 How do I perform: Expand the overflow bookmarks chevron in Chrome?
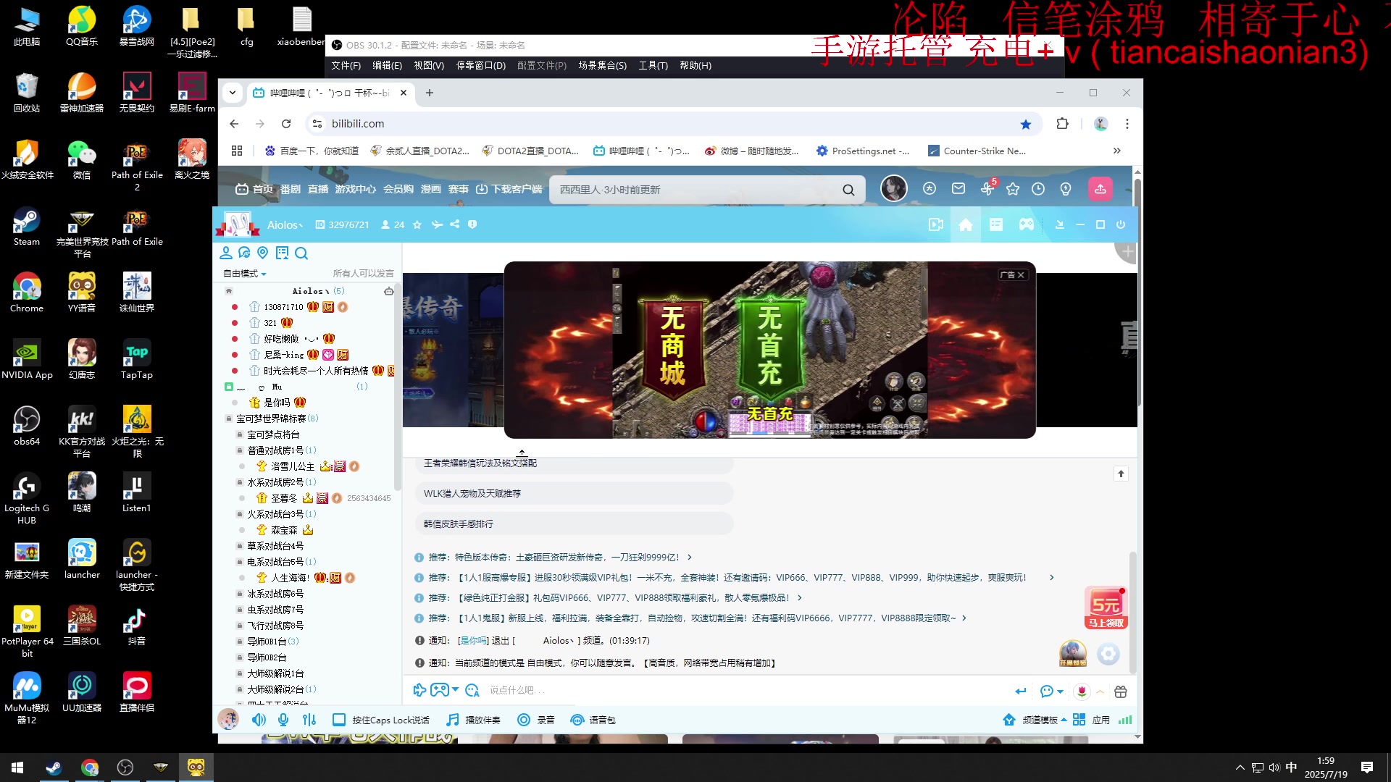click(x=1117, y=151)
